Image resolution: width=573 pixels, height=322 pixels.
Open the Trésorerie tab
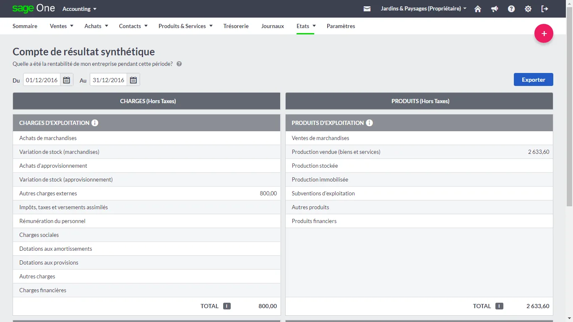(x=236, y=26)
